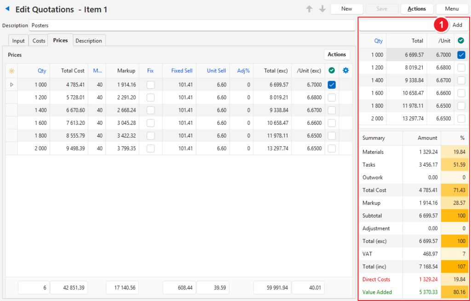Click green checkmark header in right quantity panel

tap(461, 41)
